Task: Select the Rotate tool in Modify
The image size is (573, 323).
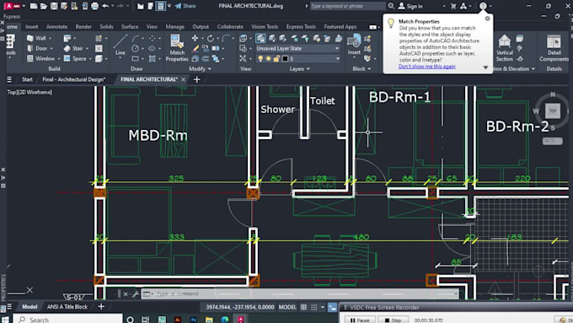Action: (x=210, y=38)
